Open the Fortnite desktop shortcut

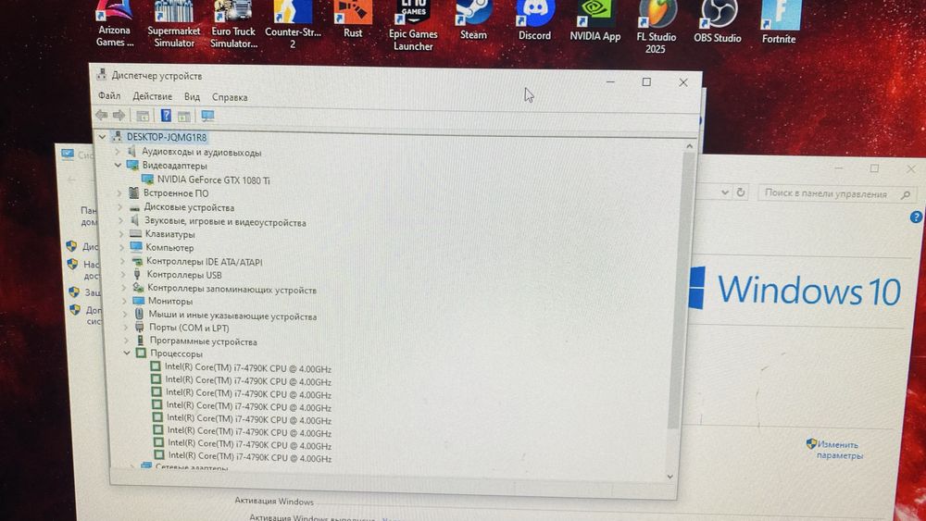[779, 23]
